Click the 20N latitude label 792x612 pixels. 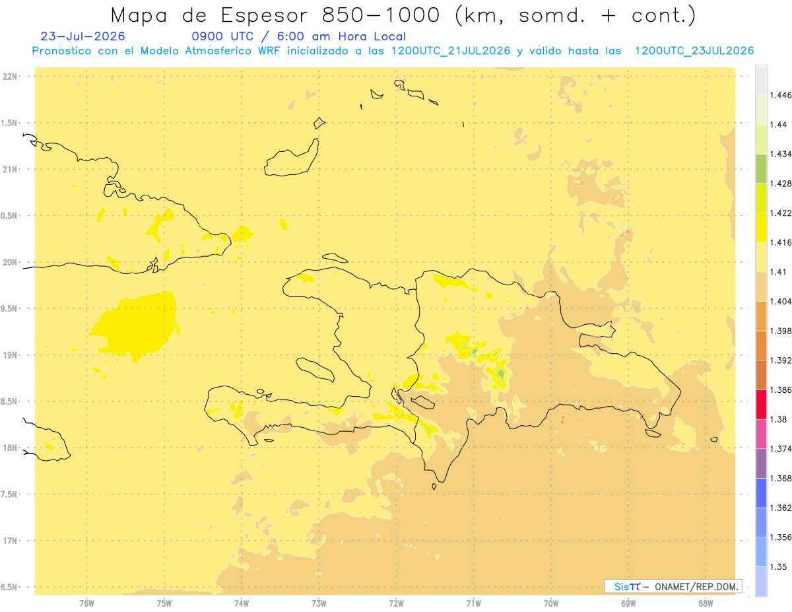11,262
